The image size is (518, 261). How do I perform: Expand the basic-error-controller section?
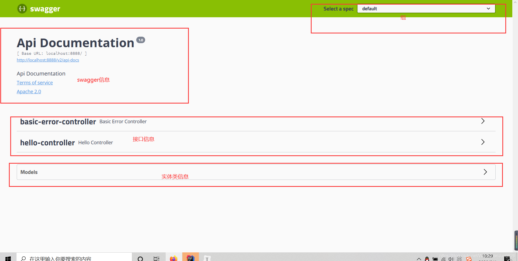pyautogui.click(x=256, y=122)
